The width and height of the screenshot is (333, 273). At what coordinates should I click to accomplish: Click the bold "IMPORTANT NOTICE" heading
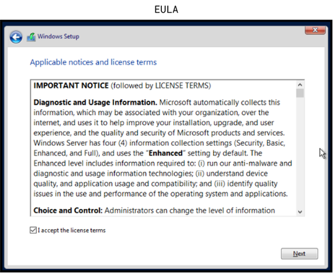71,86
